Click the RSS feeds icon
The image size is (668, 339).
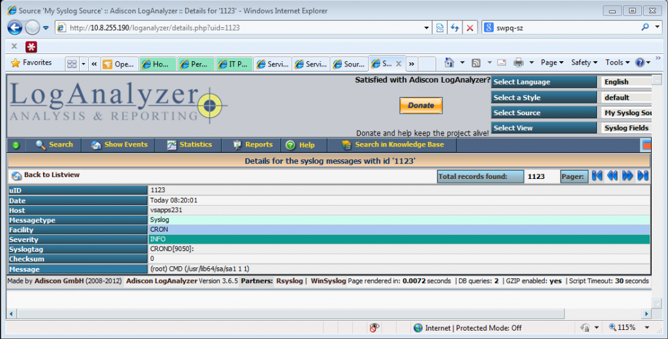[476, 63]
